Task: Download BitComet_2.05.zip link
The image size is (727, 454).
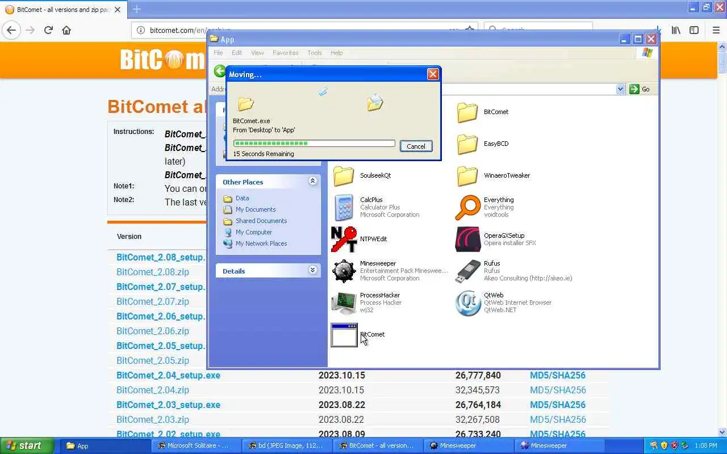Action: click(153, 360)
